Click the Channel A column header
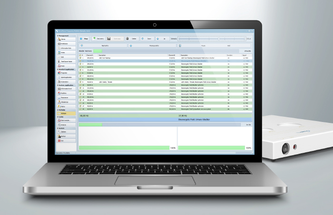333x215 pixels. (90, 55)
